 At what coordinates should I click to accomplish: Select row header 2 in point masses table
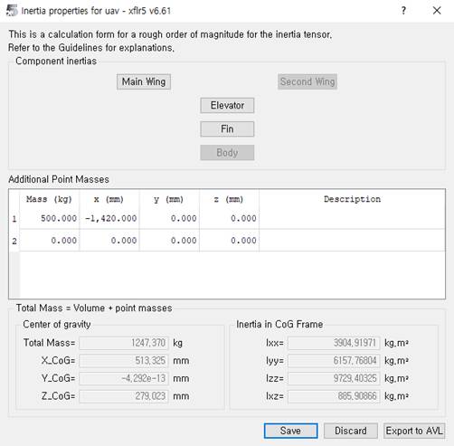14,241
